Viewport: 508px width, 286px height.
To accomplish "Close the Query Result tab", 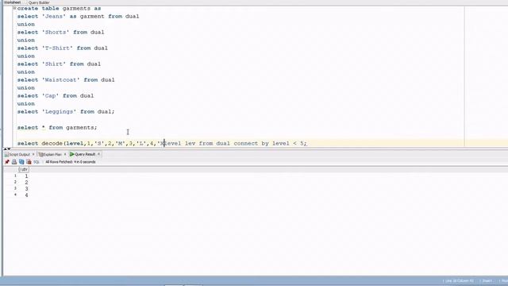I will 98,154.
